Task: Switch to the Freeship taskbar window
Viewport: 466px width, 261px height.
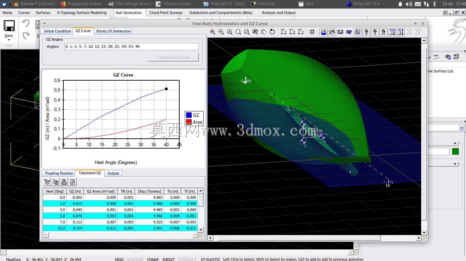Action: 263,4
